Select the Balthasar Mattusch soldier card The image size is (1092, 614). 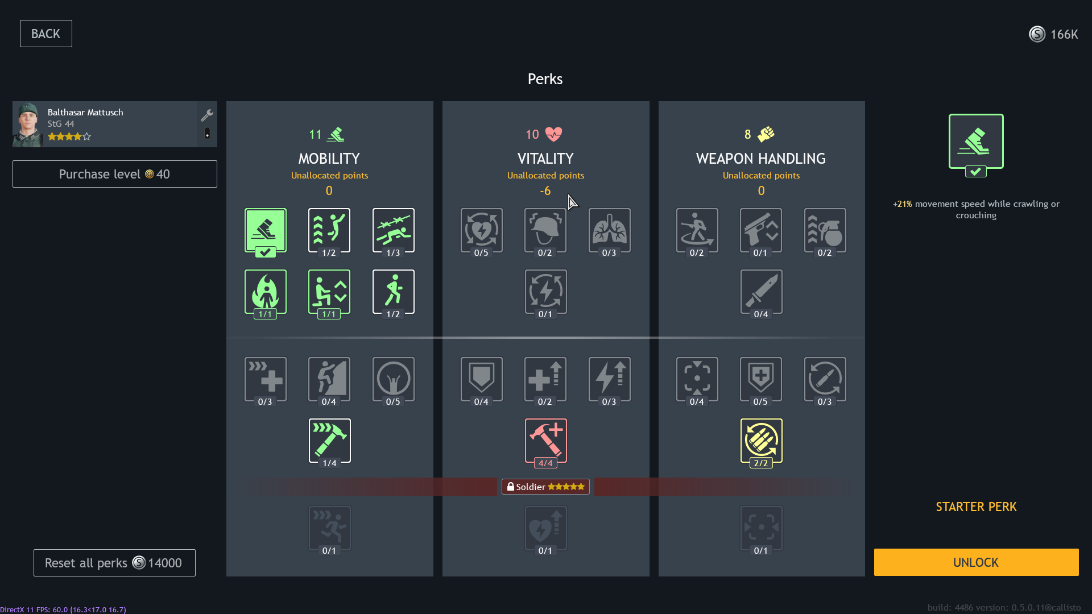click(105, 125)
